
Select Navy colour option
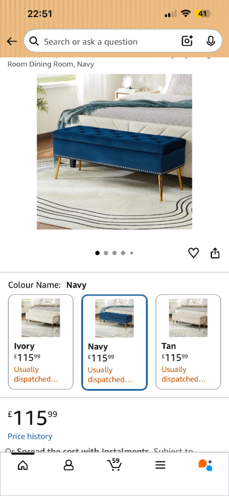(114, 342)
